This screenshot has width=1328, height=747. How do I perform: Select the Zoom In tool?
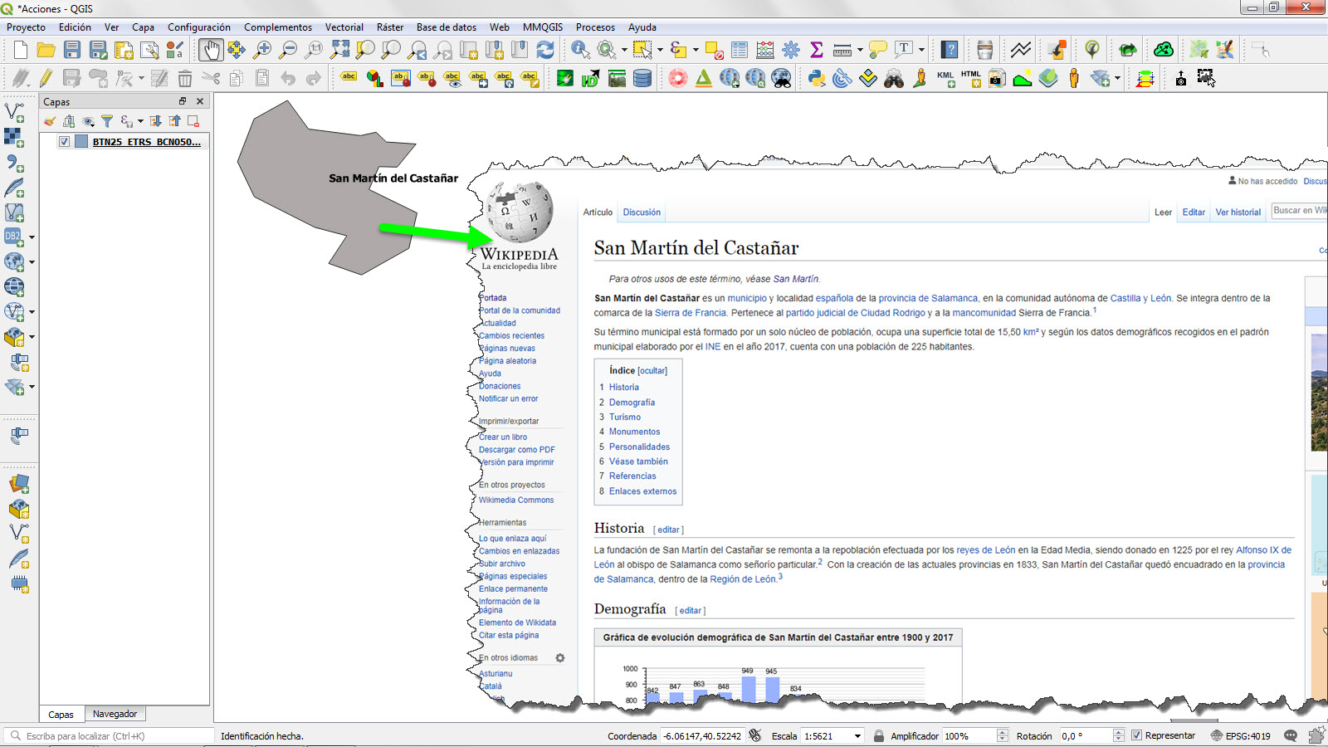[262, 50]
